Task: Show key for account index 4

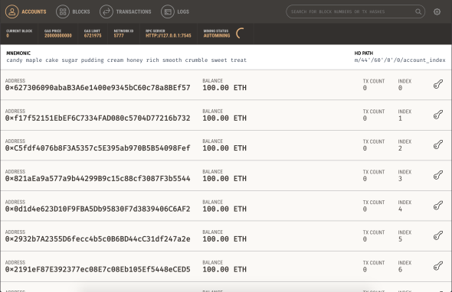Action: [438, 206]
